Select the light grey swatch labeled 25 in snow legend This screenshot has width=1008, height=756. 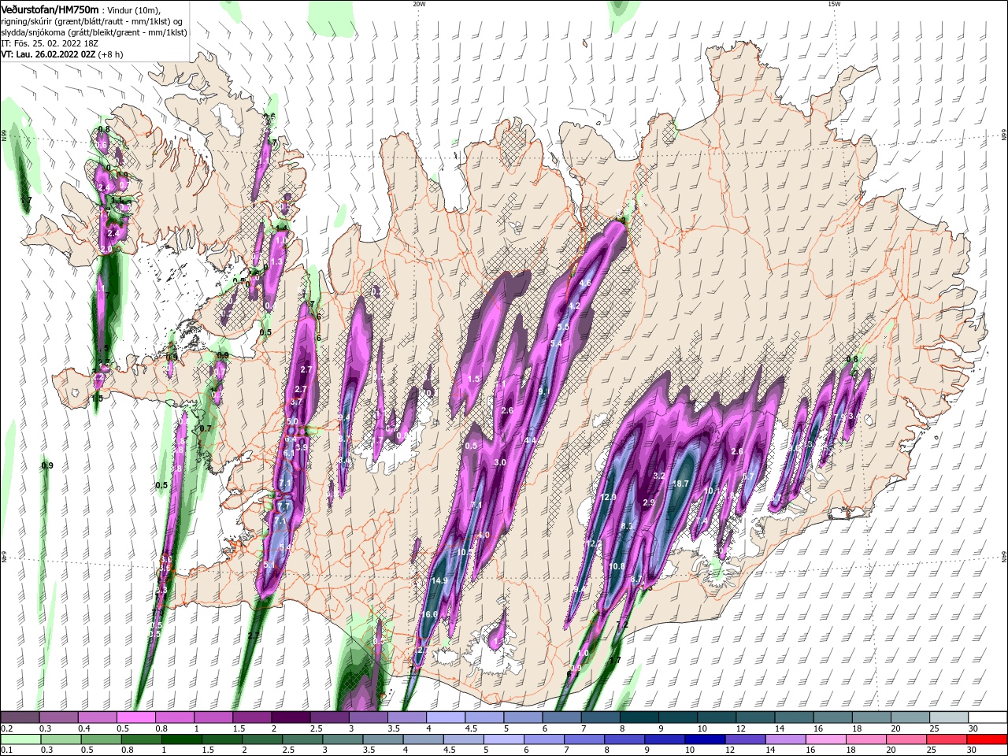click(948, 717)
